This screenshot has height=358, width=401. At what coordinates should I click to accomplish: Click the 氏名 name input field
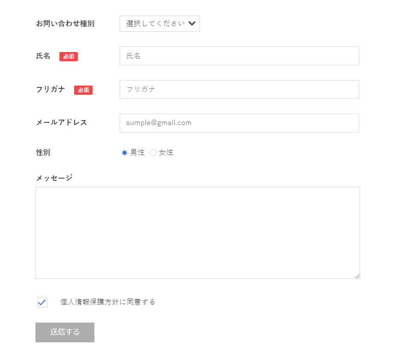[x=239, y=56]
